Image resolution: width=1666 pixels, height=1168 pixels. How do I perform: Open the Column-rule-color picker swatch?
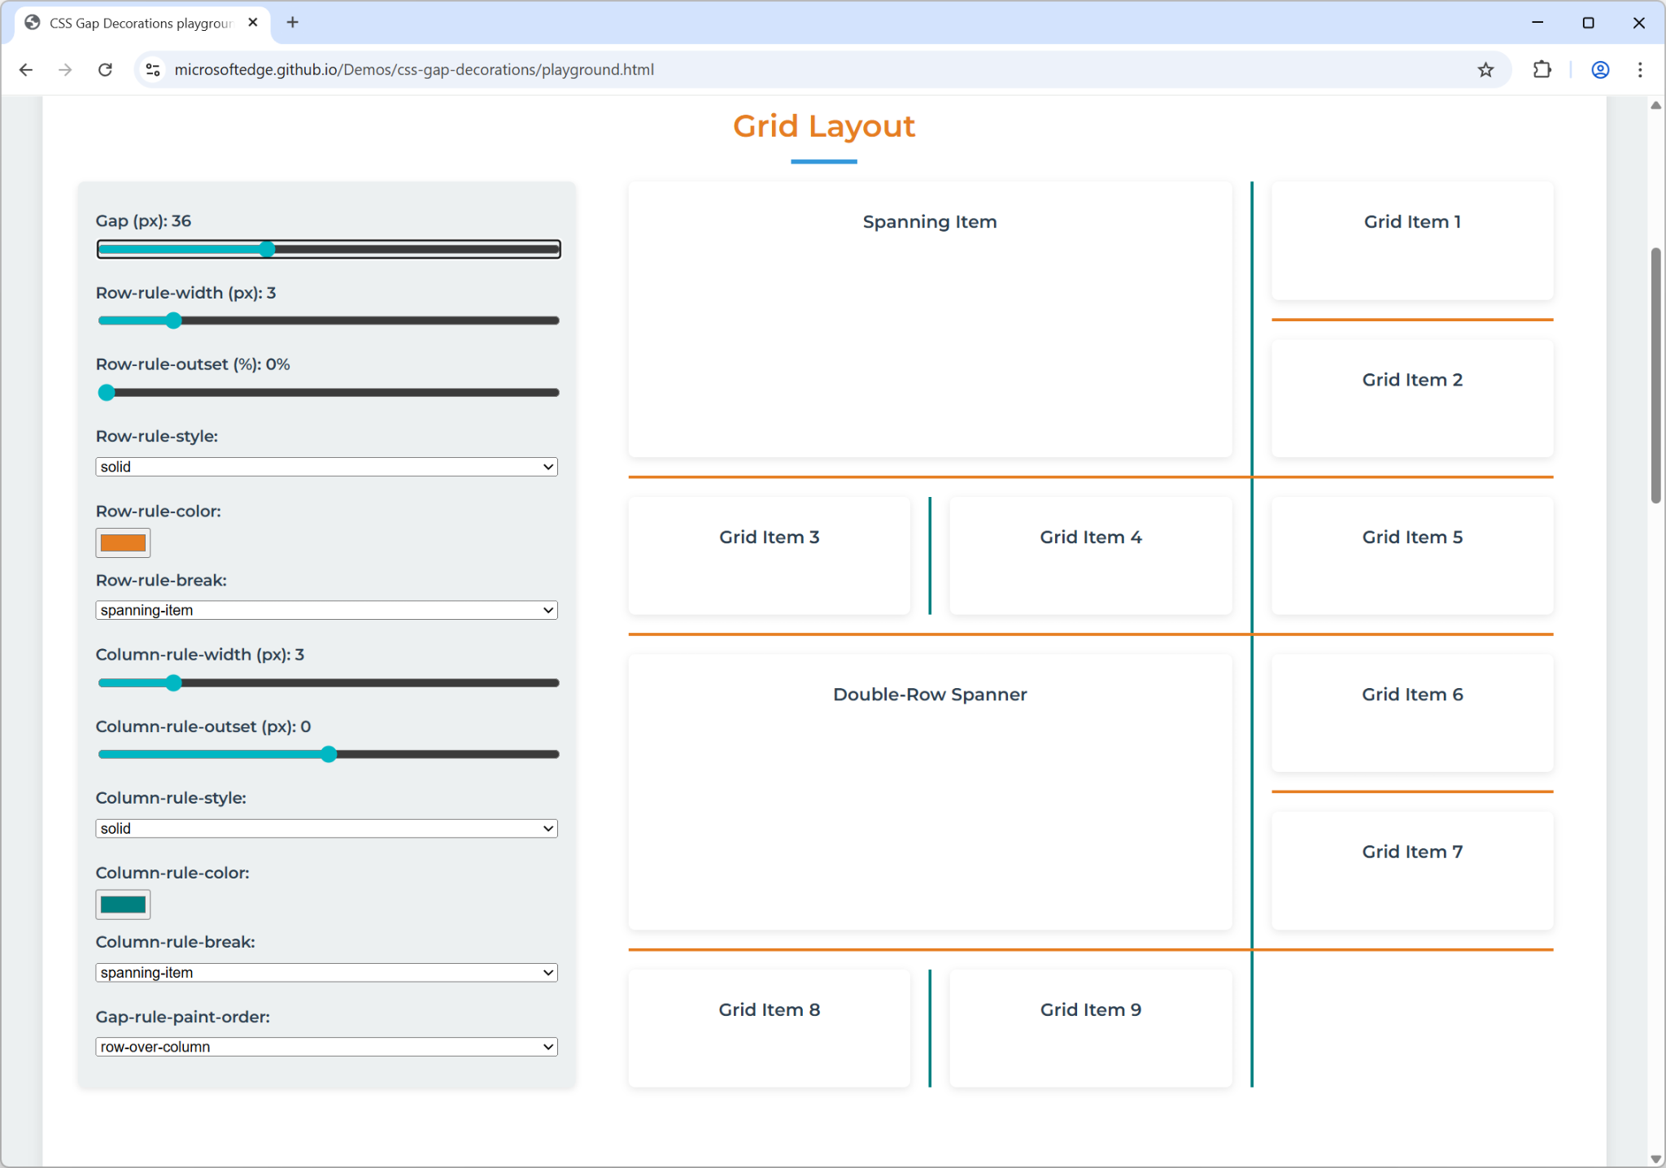pos(122,904)
